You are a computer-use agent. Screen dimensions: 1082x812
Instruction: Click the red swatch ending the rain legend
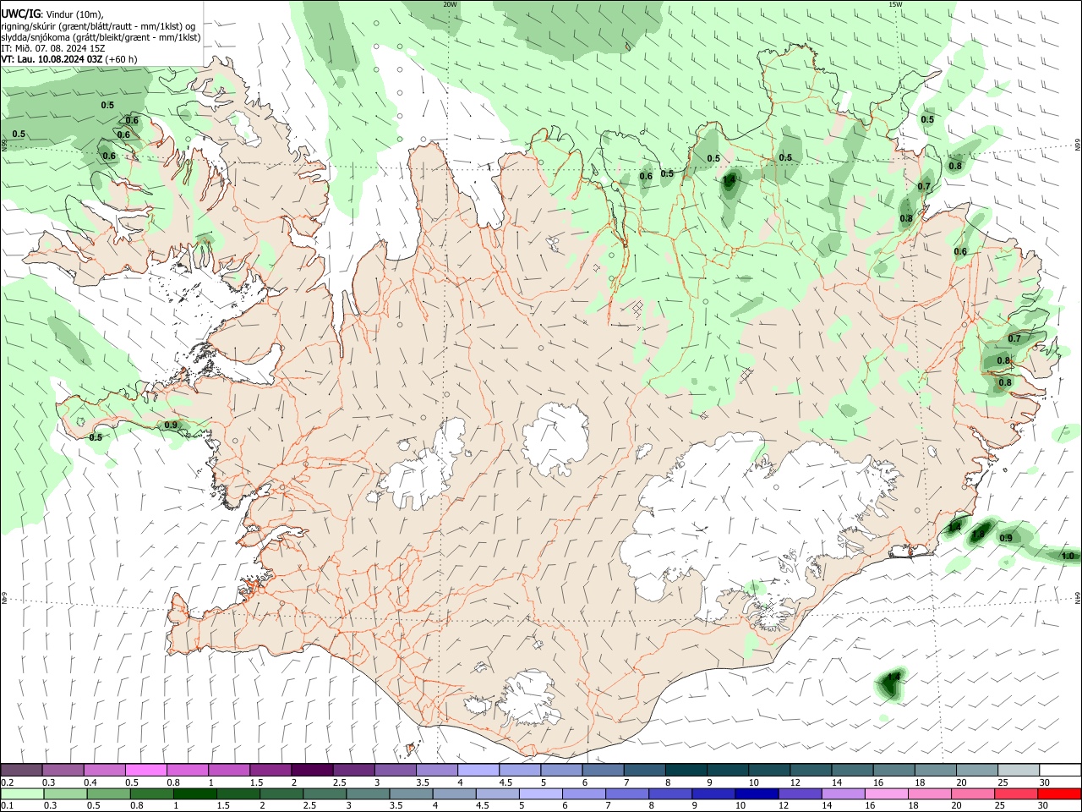coord(1058,793)
